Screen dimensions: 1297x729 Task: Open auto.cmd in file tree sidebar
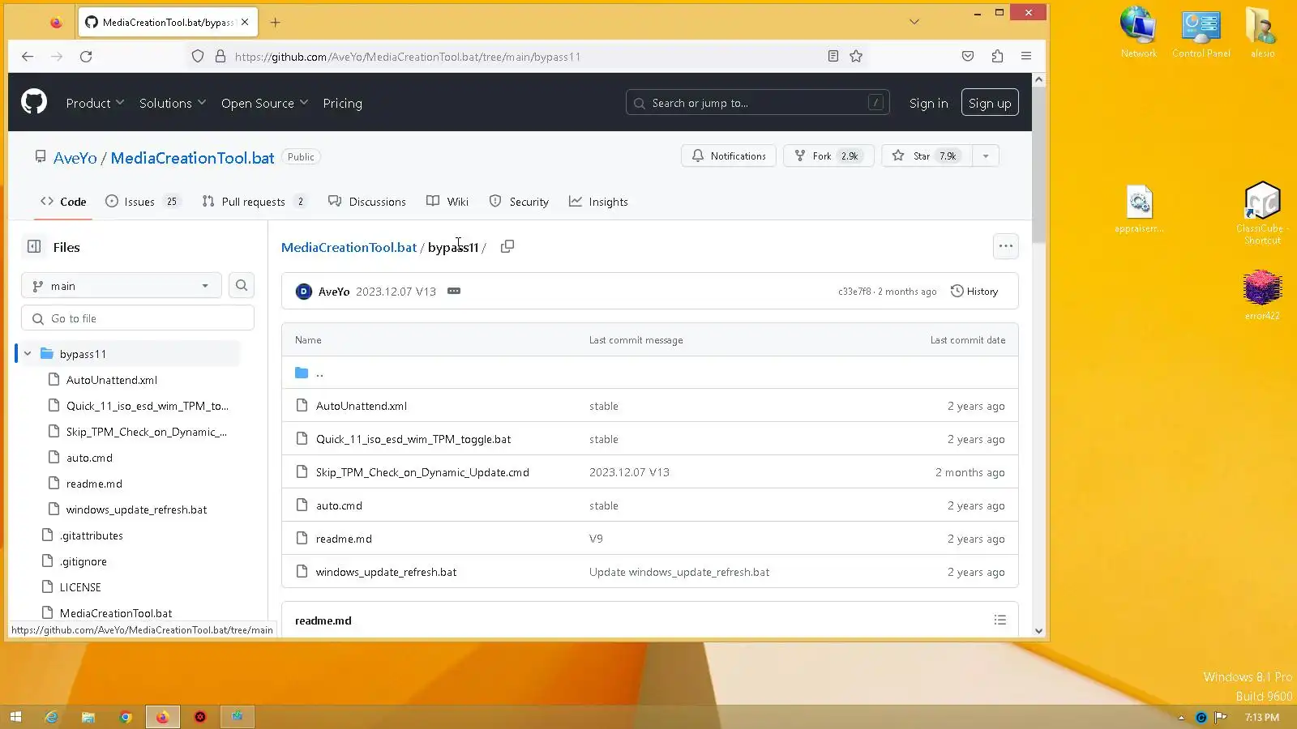(89, 458)
